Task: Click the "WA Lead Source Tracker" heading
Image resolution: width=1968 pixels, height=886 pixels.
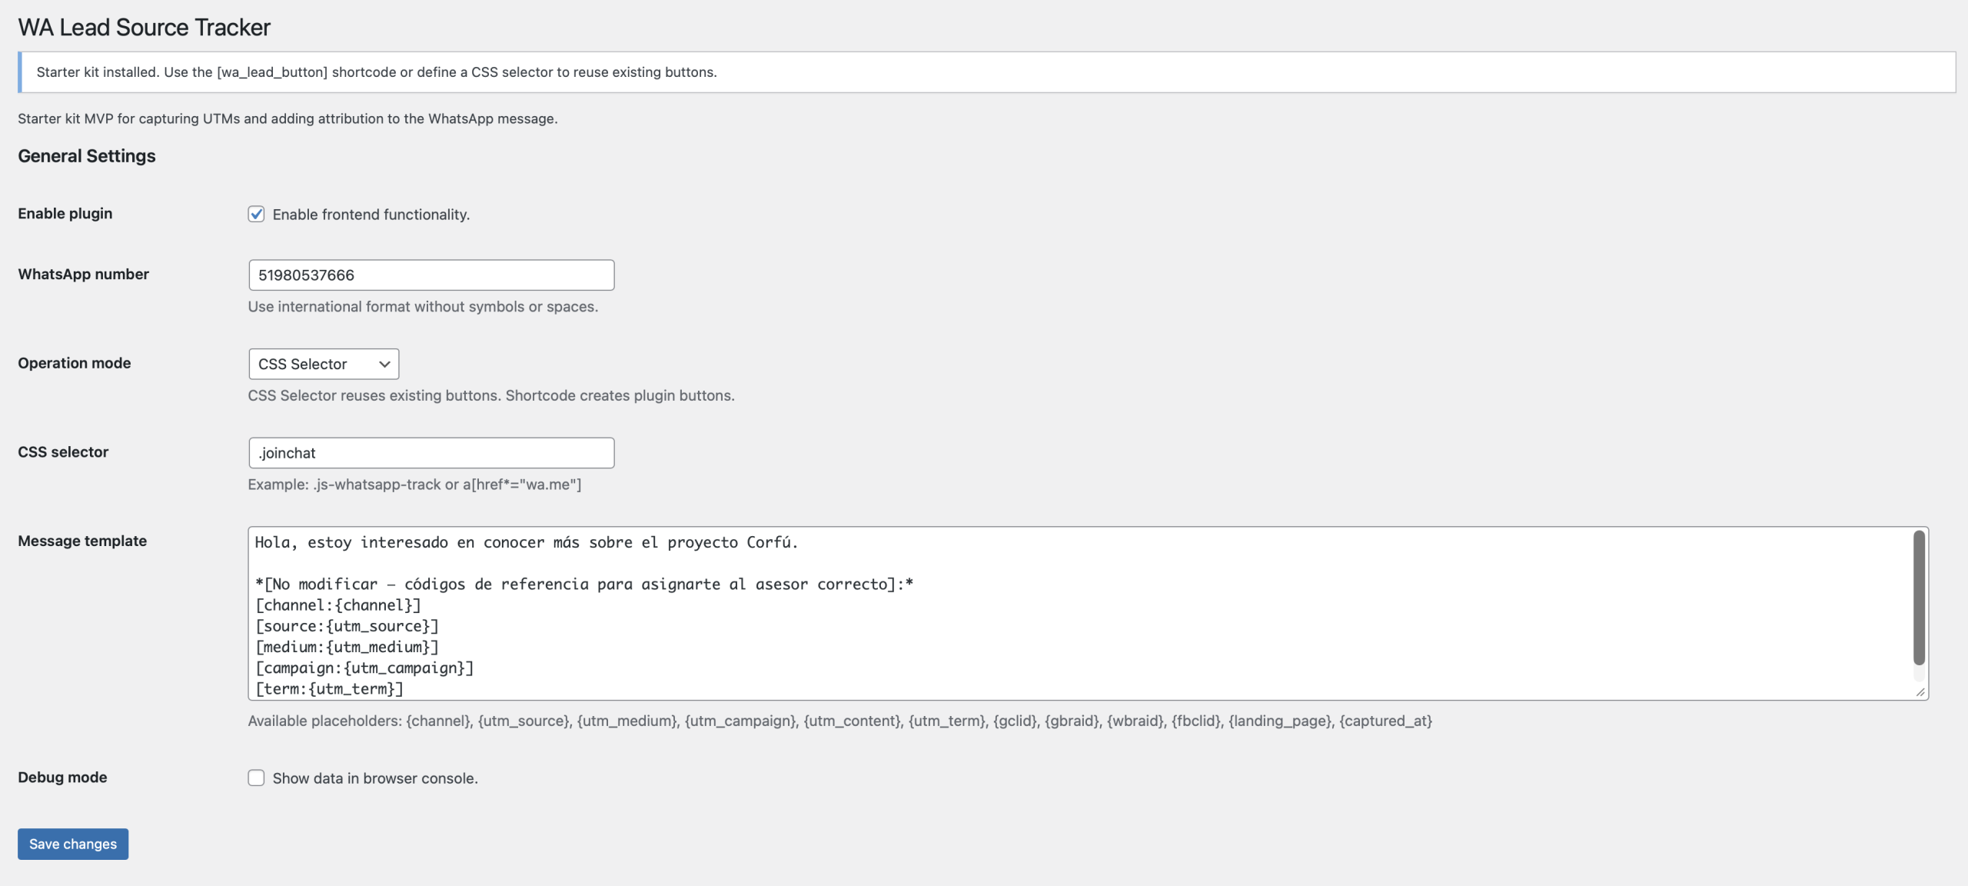Action: 143,27
